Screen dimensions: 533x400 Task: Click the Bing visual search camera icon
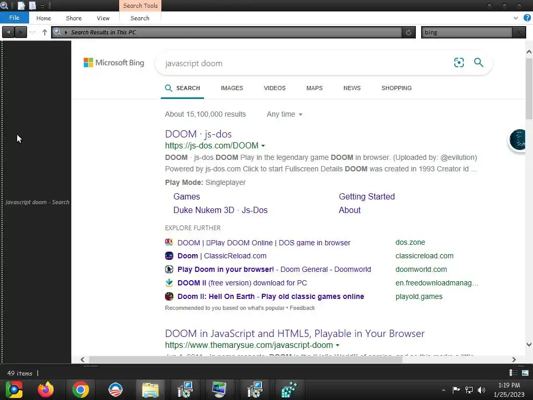pyautogui.click(x=459, y=63)
